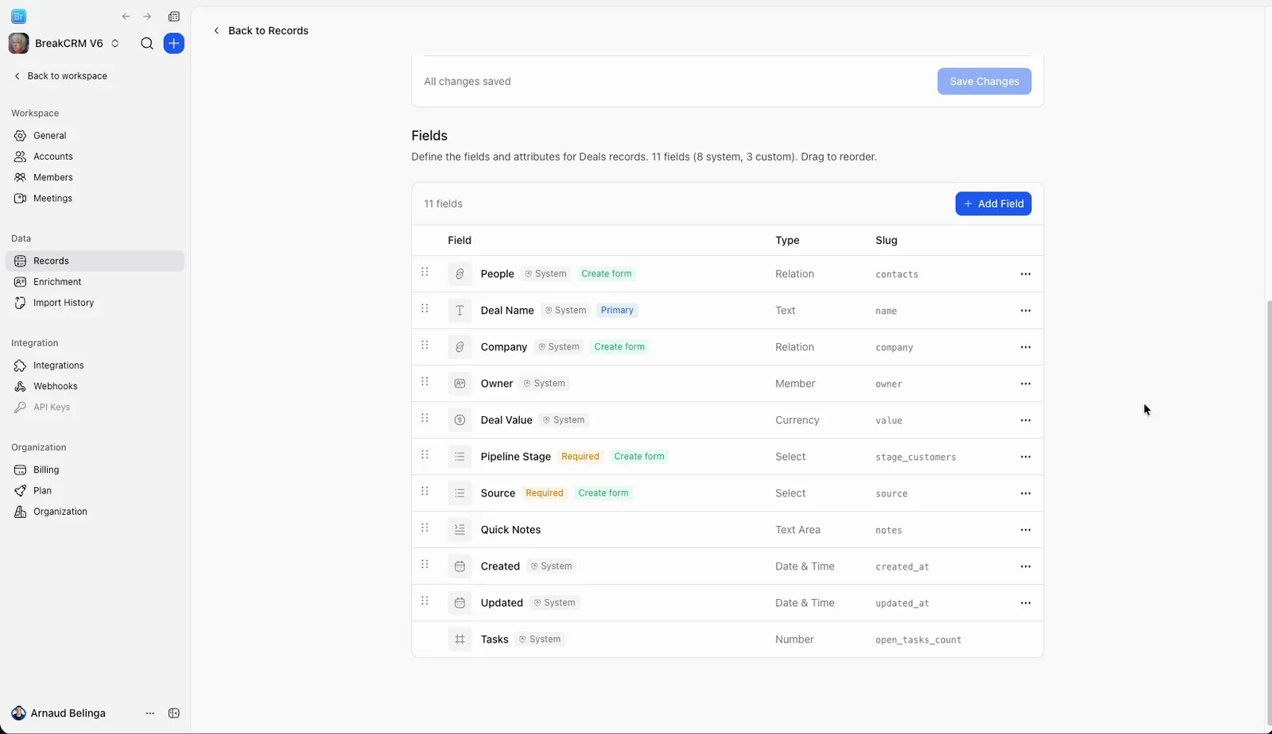Expand the BreakCRM V6 workspace switcher

(x=64, y=44)
